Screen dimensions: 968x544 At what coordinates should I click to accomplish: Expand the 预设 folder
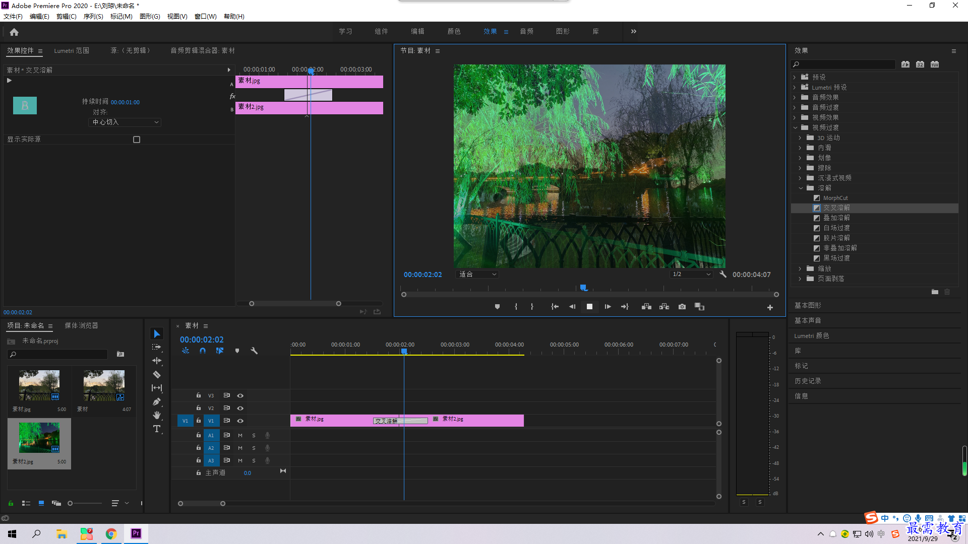click(x=795, y=77)
